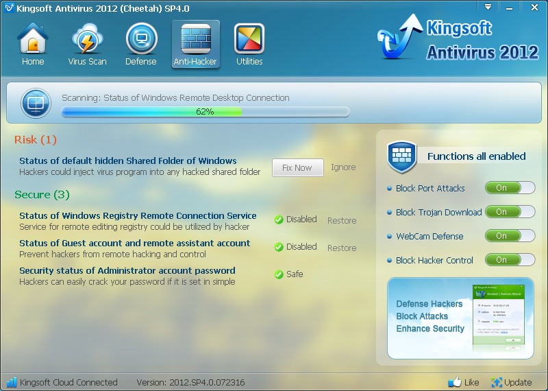The height and width of the screenshot is (391, 548).
Task: Toggle Block Hacker Control switch
Action: pos(510,260)
